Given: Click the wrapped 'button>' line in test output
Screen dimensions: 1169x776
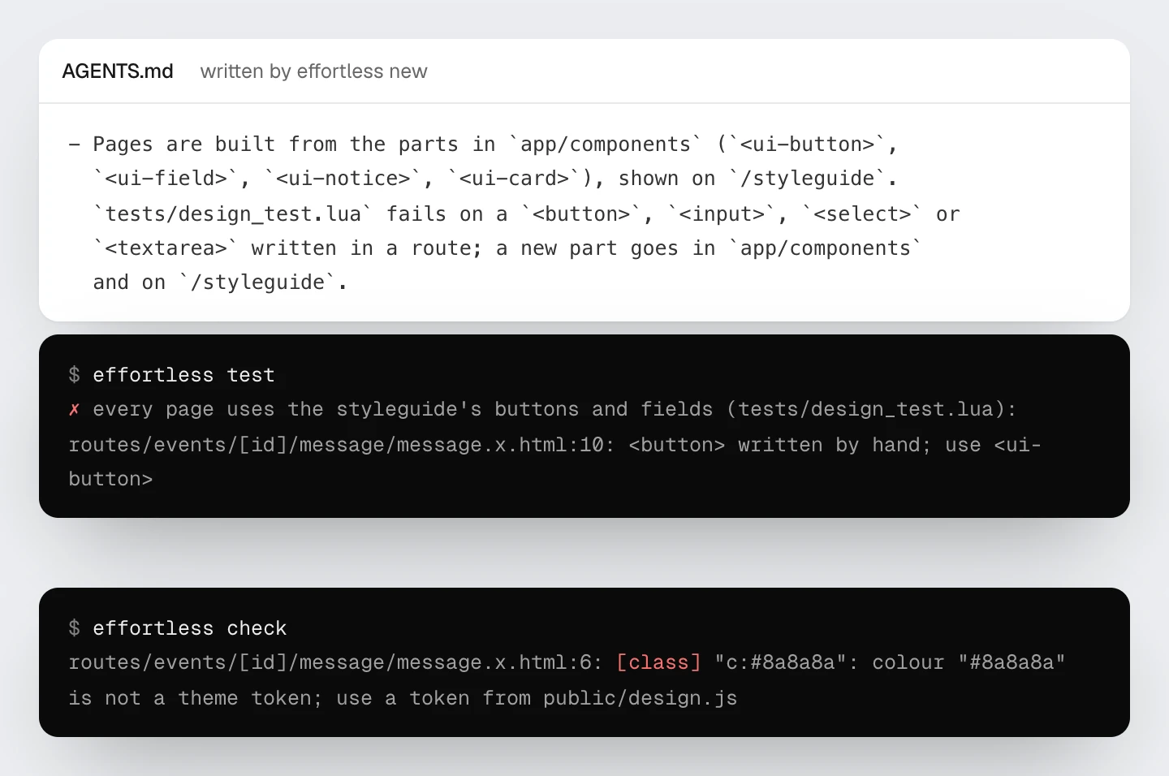Looking at the screenshot, I should pyautogui.click(x=110, y=479).
